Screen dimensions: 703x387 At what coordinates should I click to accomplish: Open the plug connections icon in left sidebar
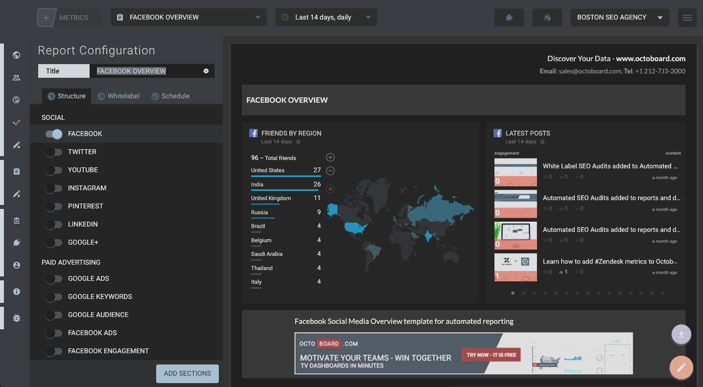[x=17, y=243]
